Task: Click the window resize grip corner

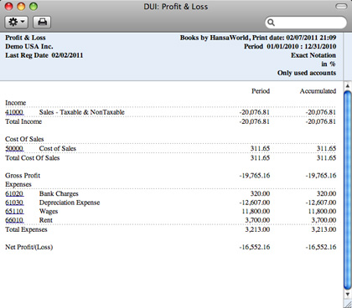Action: point(348,304)
